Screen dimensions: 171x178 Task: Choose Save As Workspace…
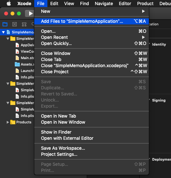92,148
